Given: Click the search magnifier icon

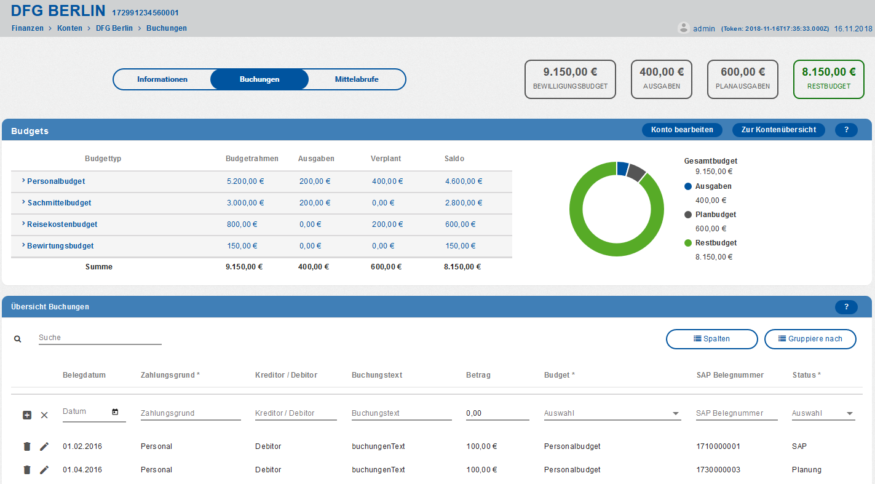Looking at the screenshot, I should (x=18, y=339).
